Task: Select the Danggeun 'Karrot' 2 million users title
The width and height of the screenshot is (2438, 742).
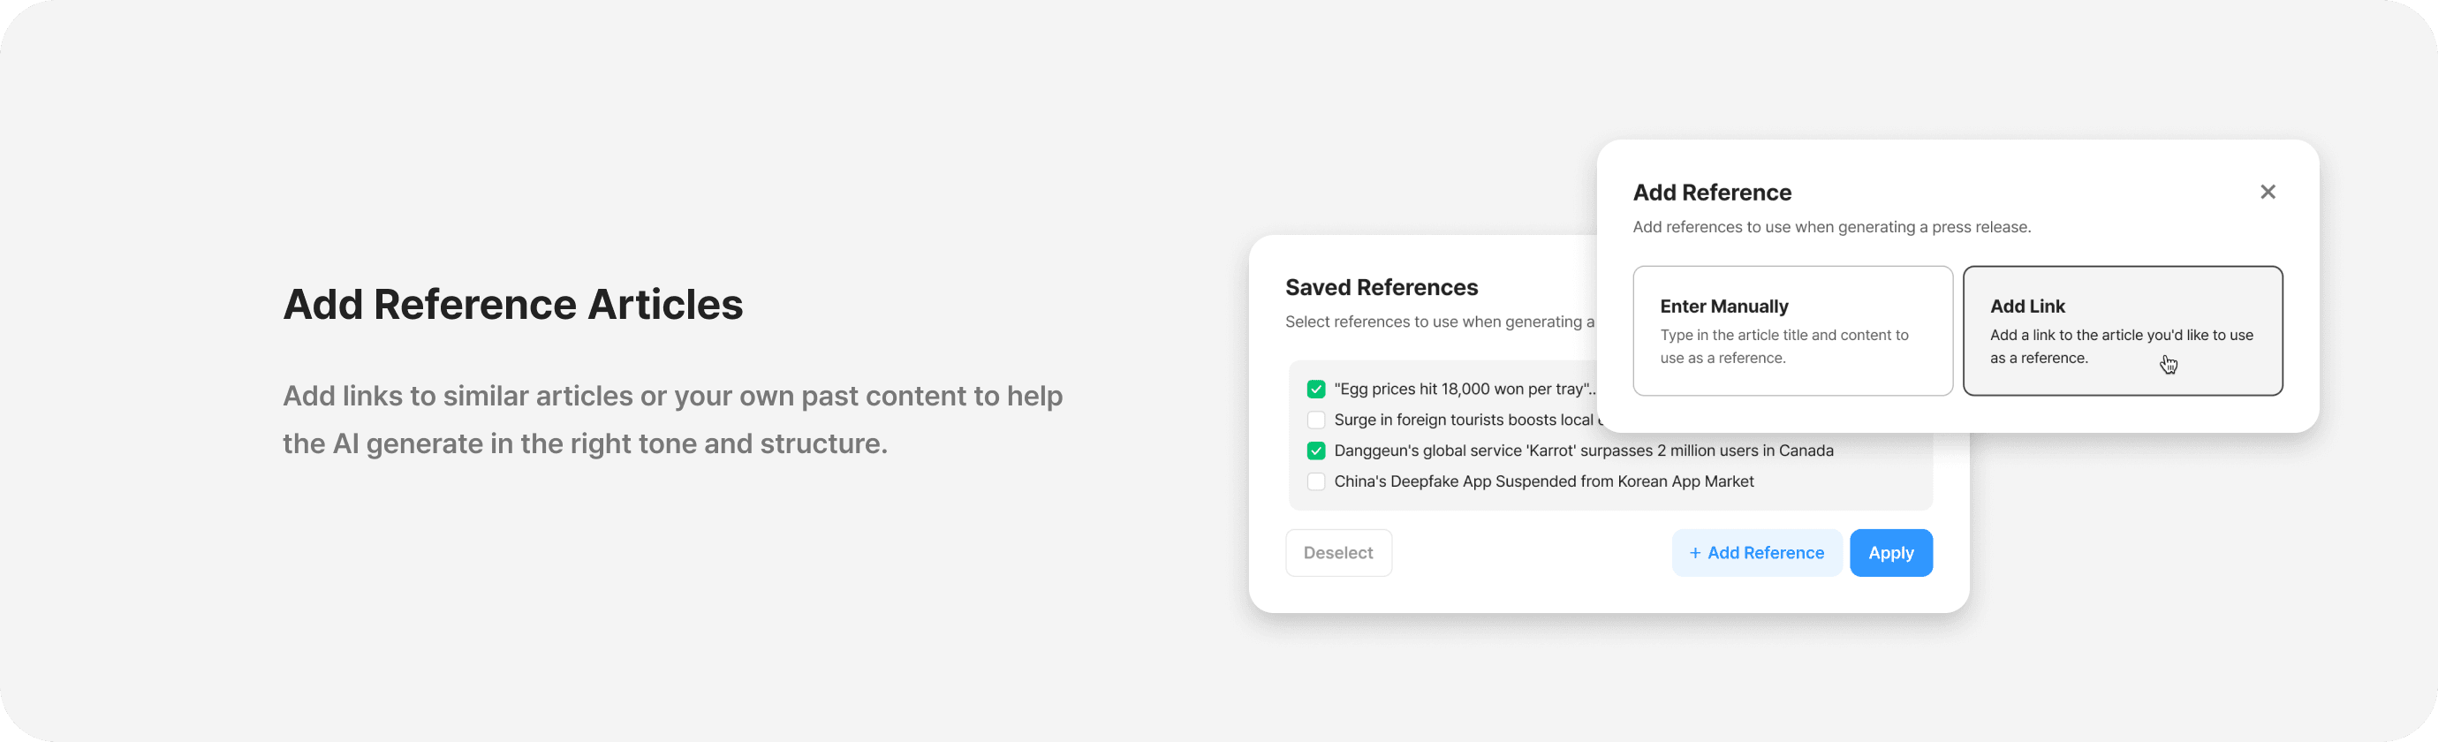Action: [1583, 450]
